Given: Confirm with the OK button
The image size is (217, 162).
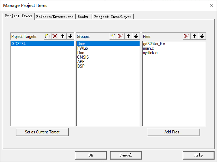Looking at the screenshot, I should point(91,155).
